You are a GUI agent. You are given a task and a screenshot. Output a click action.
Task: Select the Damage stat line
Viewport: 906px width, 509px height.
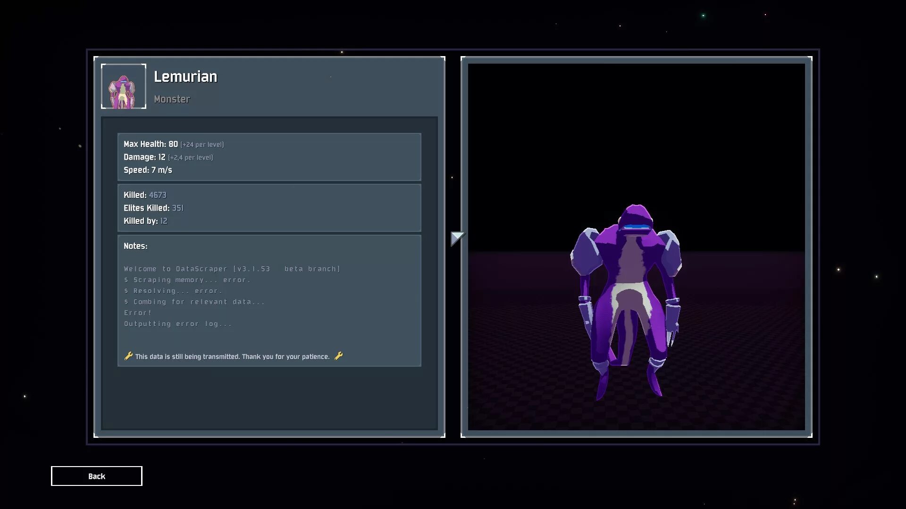[x=168, y=157]
